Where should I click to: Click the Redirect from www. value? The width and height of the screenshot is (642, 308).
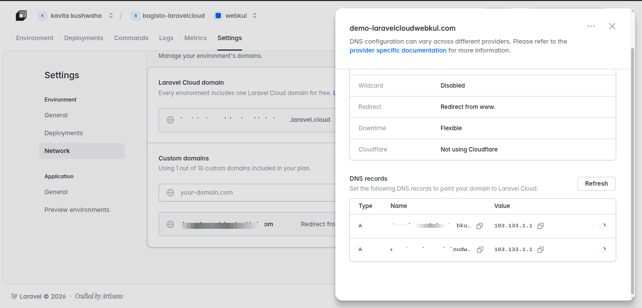[468, 107]
